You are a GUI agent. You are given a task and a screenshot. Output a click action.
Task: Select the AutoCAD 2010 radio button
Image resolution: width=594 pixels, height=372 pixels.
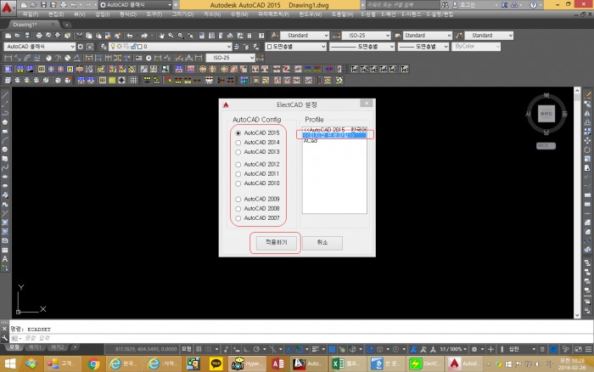[238, 183]
